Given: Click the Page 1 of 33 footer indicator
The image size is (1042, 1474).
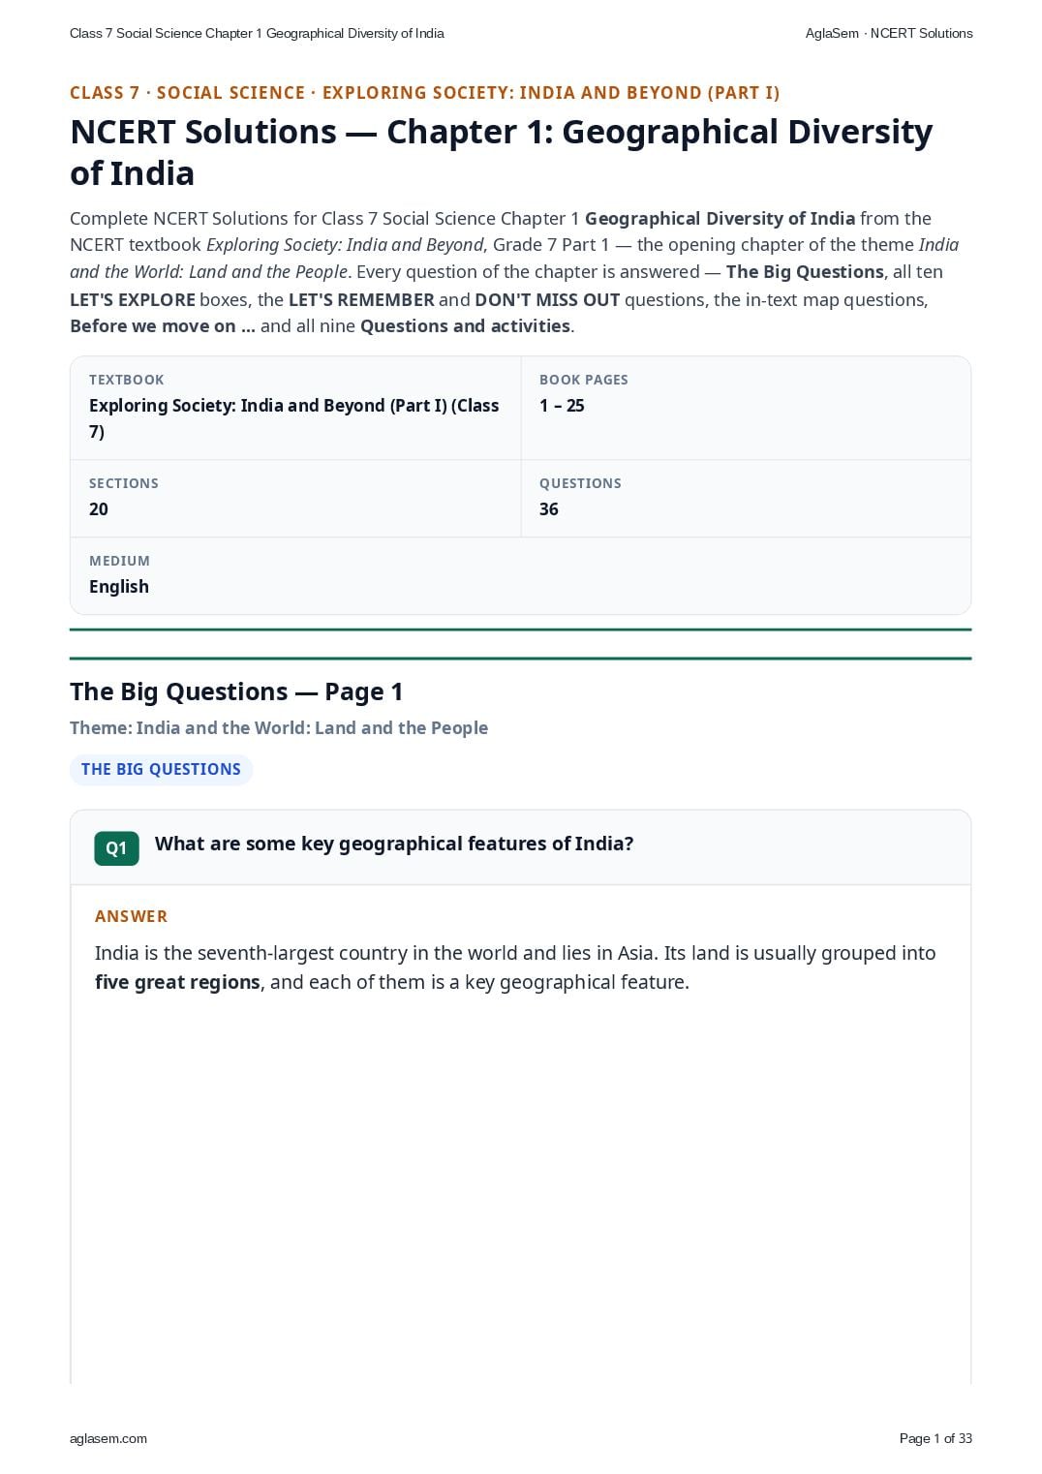Looking at the screenshot, I should click(x=935, y=1438).
